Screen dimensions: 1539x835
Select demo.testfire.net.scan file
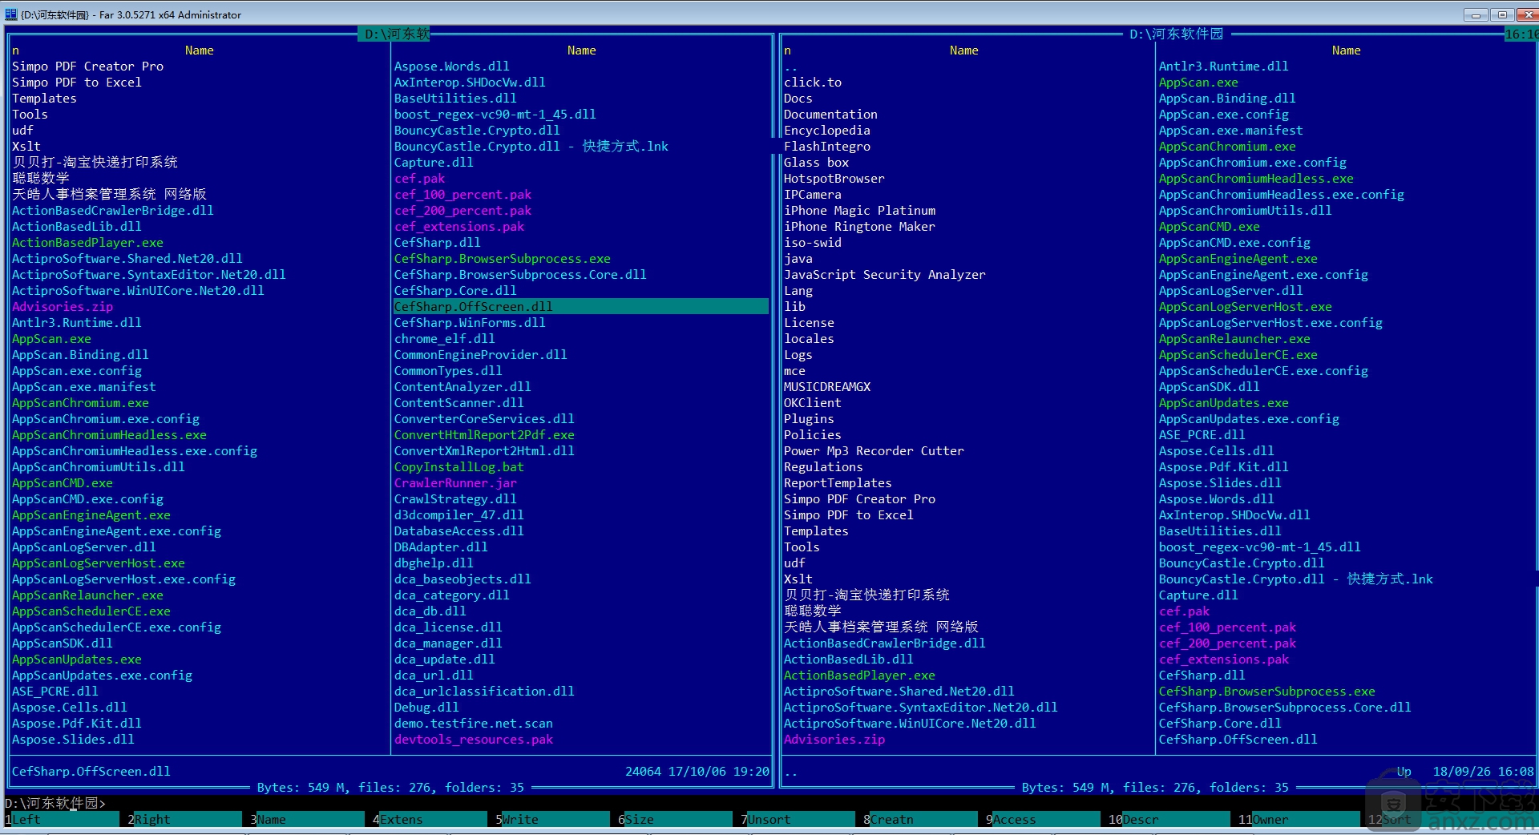[x=473, y=723]
